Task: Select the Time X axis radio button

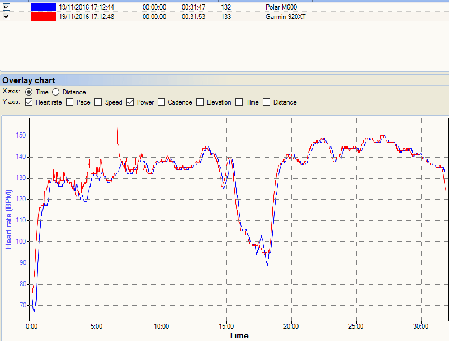Action: pos(29,92)
